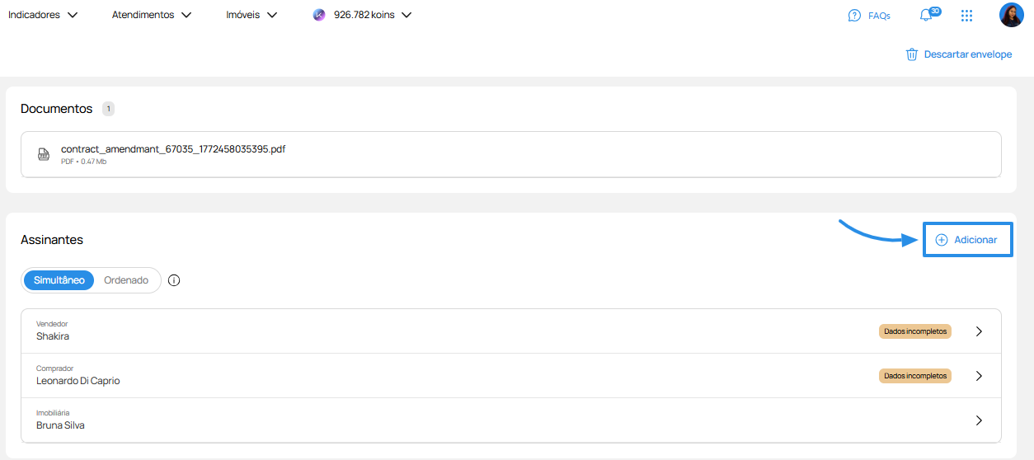Click the user profile avatar
Screen dimensions: 1034x460
[x=1011, y=15]
